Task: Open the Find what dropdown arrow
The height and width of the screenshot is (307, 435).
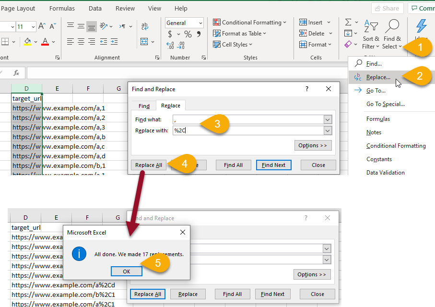Action: (x=328, y=119)
